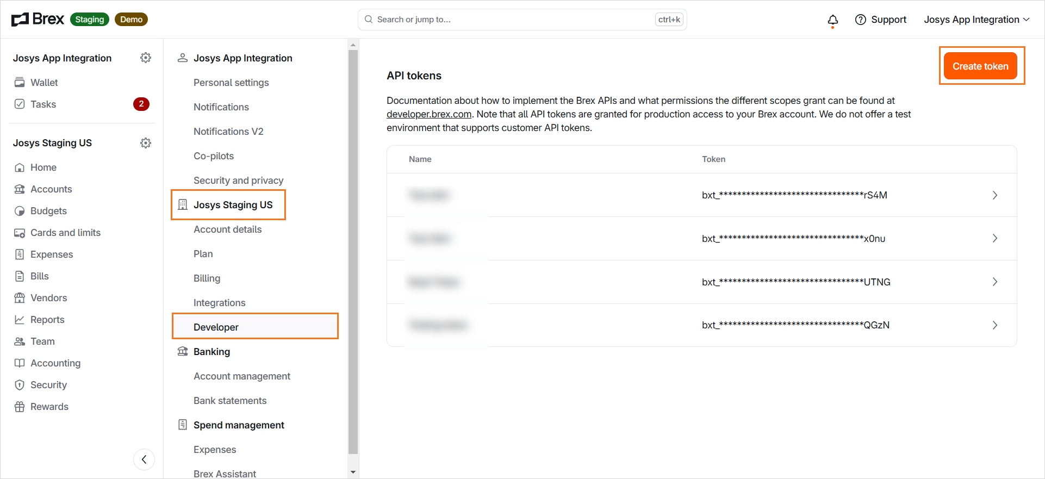The image size is (1045, 479).
Task: Expand the token row ending in rS4M
Action: pos(994,195)
